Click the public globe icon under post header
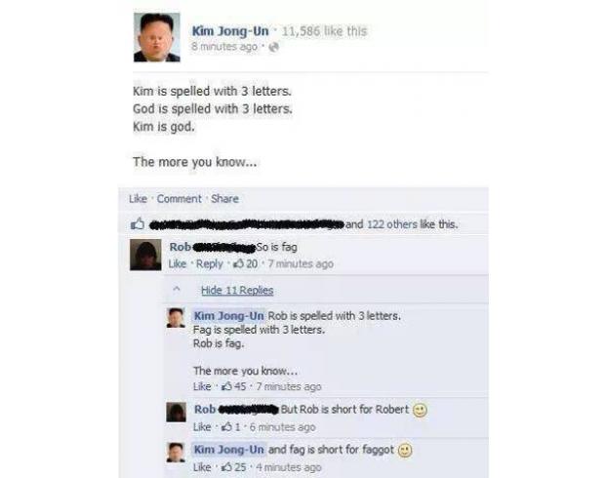Viewport: 605px width, 478px height. [273, 47]
